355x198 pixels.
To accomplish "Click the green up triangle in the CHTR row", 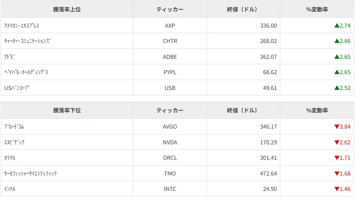I will pos(336,41).
